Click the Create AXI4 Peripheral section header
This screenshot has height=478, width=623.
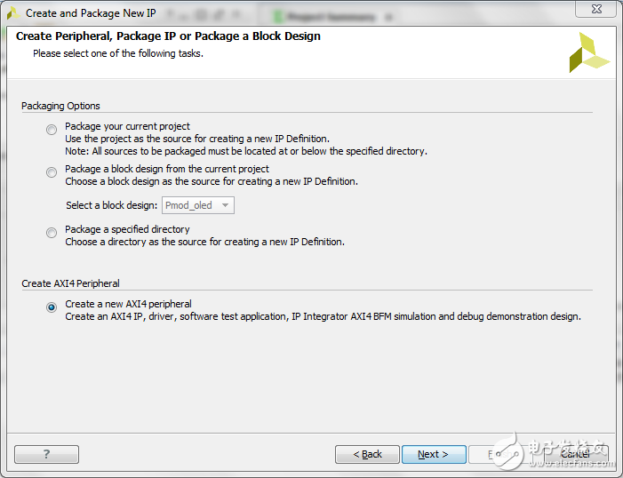coord(70,283)
